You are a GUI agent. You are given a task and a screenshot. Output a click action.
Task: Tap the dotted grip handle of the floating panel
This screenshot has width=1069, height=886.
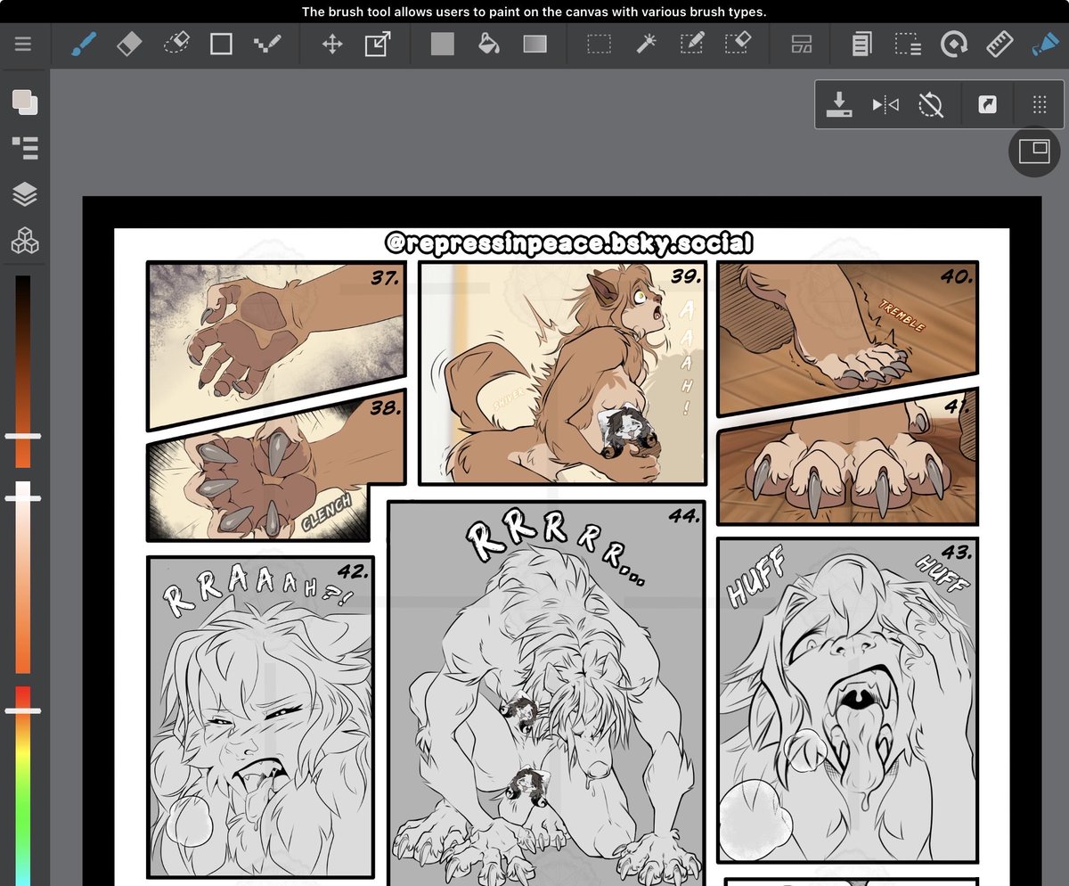point(1039,105)
